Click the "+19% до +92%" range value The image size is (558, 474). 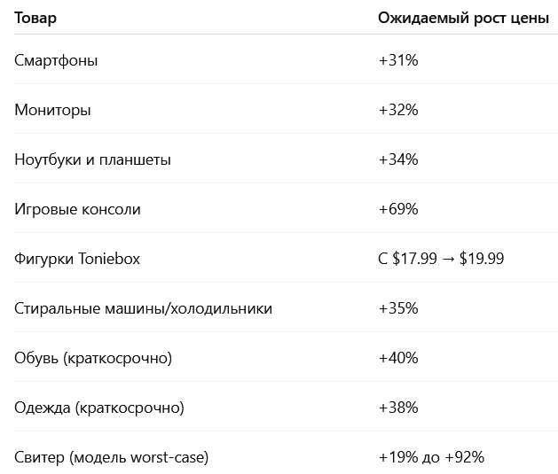point(431,457)
